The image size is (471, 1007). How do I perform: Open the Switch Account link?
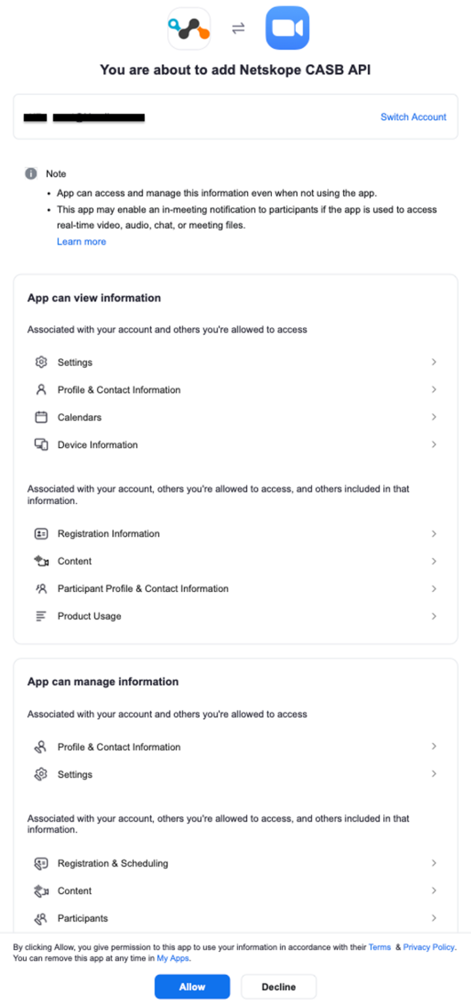(x=413, y=117)
